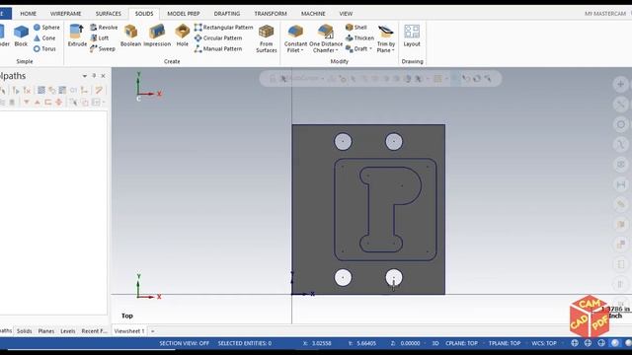Click MY MASTERCAM link
632x355 pixels.
click(605, 14)
